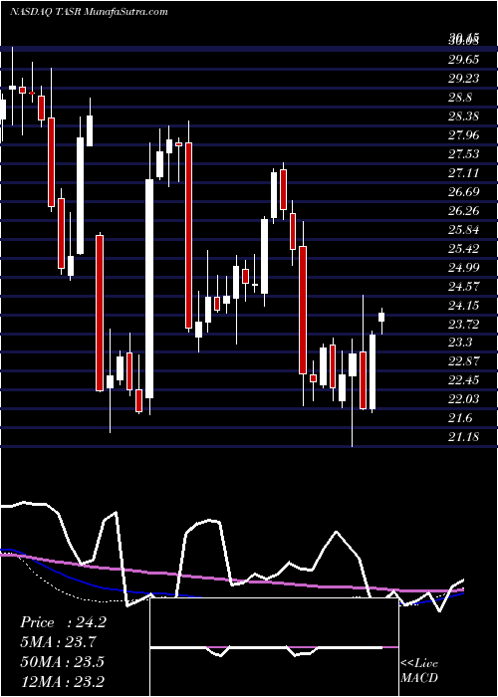Click the last white candlestick near 24.15
This screenshot has width=498, height=697.
tap(381, 317)
